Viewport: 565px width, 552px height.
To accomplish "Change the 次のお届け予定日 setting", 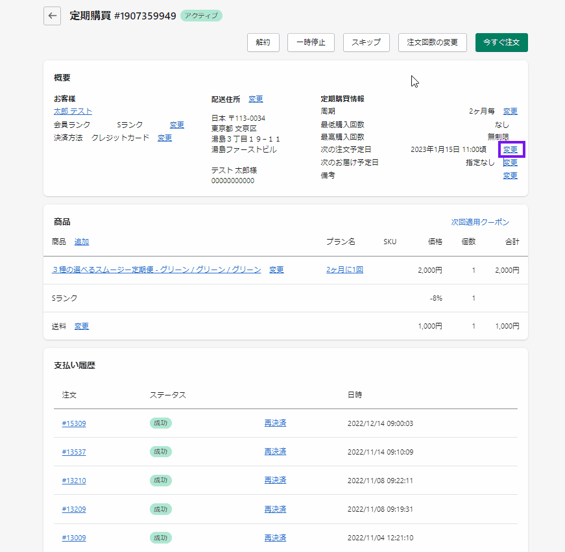I will point(510,162).
